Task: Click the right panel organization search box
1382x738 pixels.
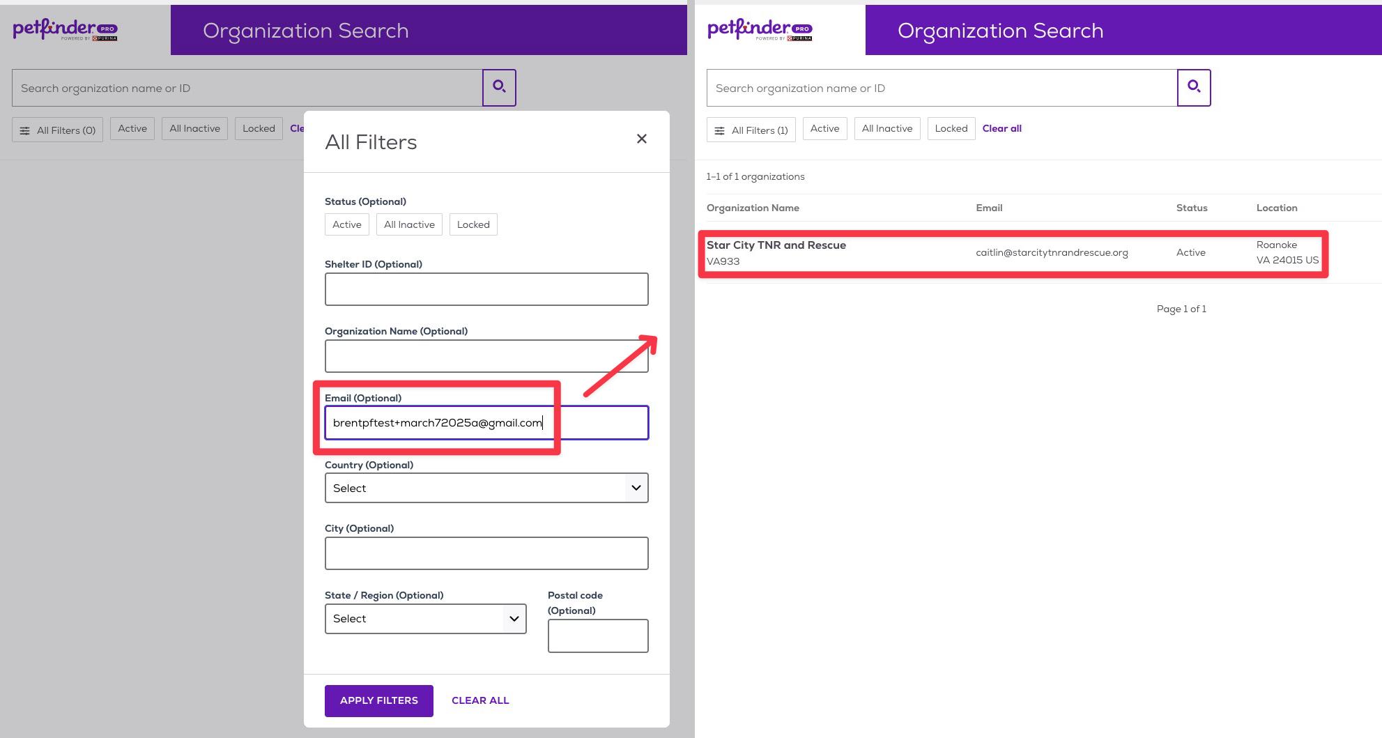Action: point(941,88)
